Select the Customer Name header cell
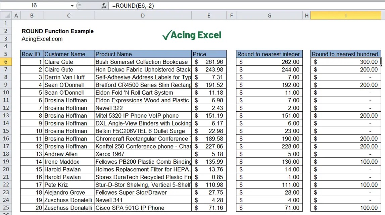Screen dimensions: 385x215 69,54
